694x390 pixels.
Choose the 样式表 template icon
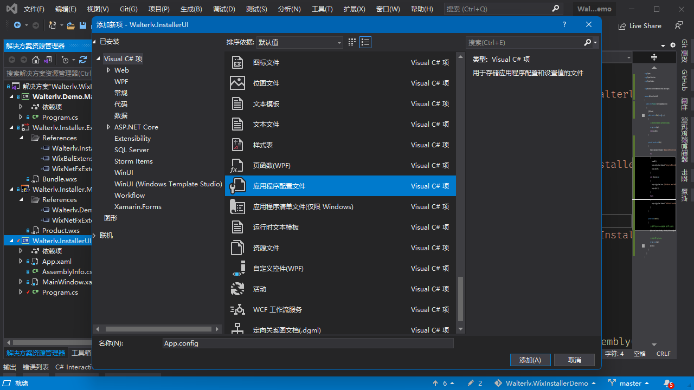point(237,145)
